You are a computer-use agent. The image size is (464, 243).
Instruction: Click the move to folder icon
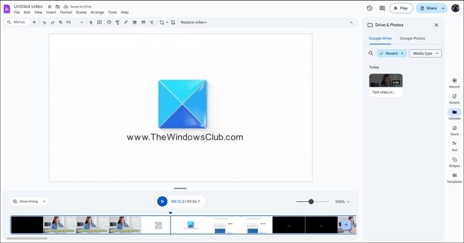pos(58,7)
